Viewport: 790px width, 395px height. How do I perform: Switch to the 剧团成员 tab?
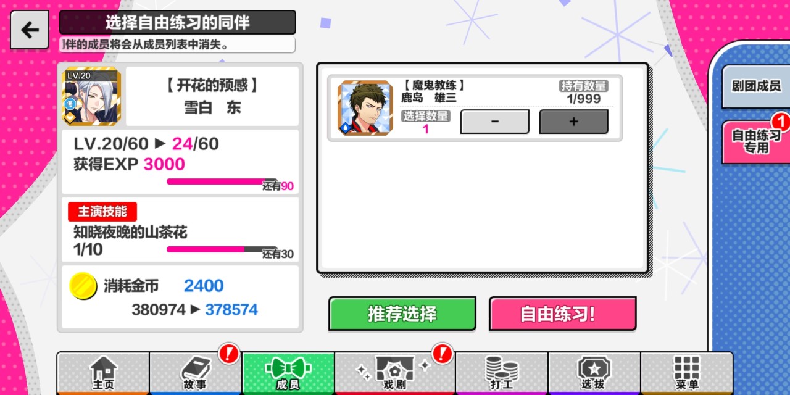click(x=756, y=86)
